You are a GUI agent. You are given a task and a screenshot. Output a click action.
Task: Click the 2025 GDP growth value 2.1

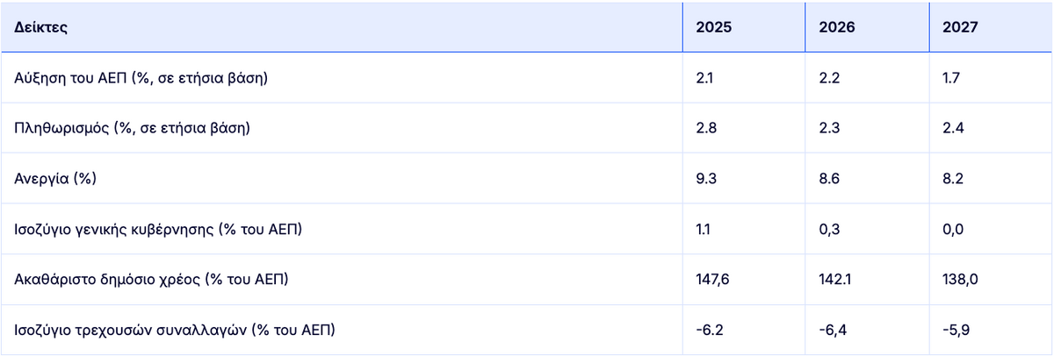pos(704,78)
